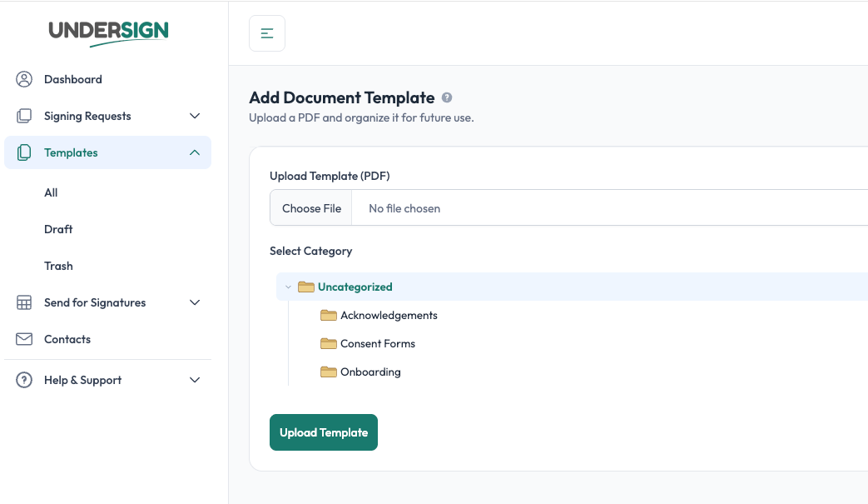This screenshot has height=504, width=868.
Task: Select the Acknowledgements category
Action: tap(389, 315)
